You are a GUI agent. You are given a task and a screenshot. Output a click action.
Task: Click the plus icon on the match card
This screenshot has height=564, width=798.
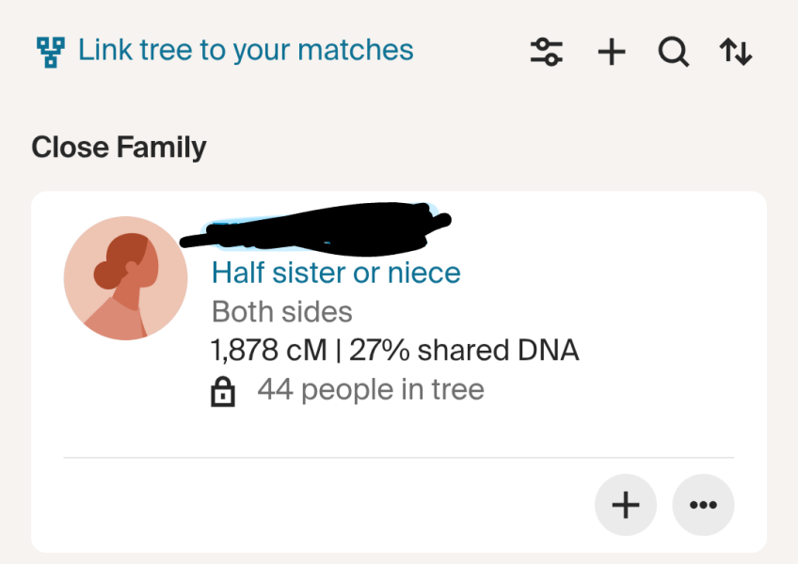[x=625, y=505]
